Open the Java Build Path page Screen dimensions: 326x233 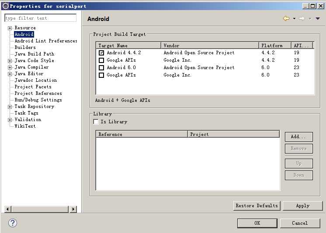(35, 54)
